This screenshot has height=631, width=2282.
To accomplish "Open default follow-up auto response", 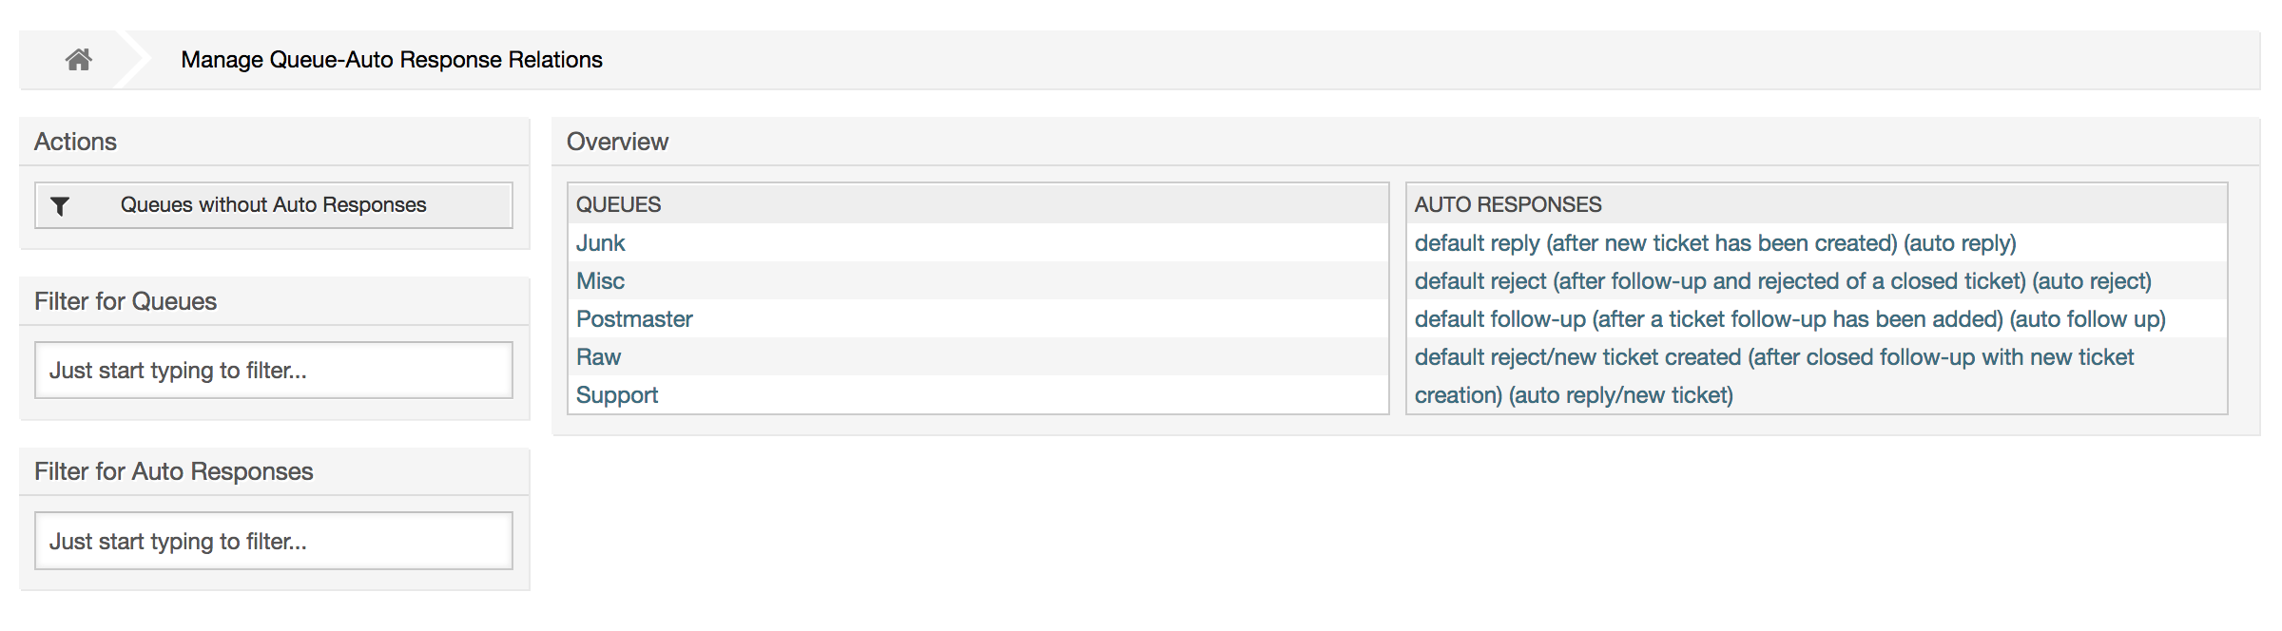I will (x=1790, y=319).
